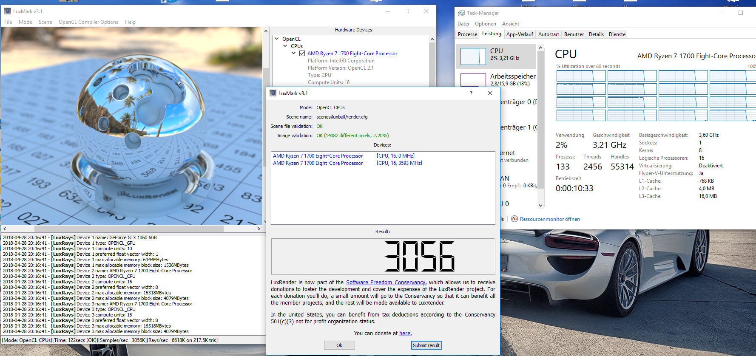Switch to the Prozesse tab

tap(467, 34)
